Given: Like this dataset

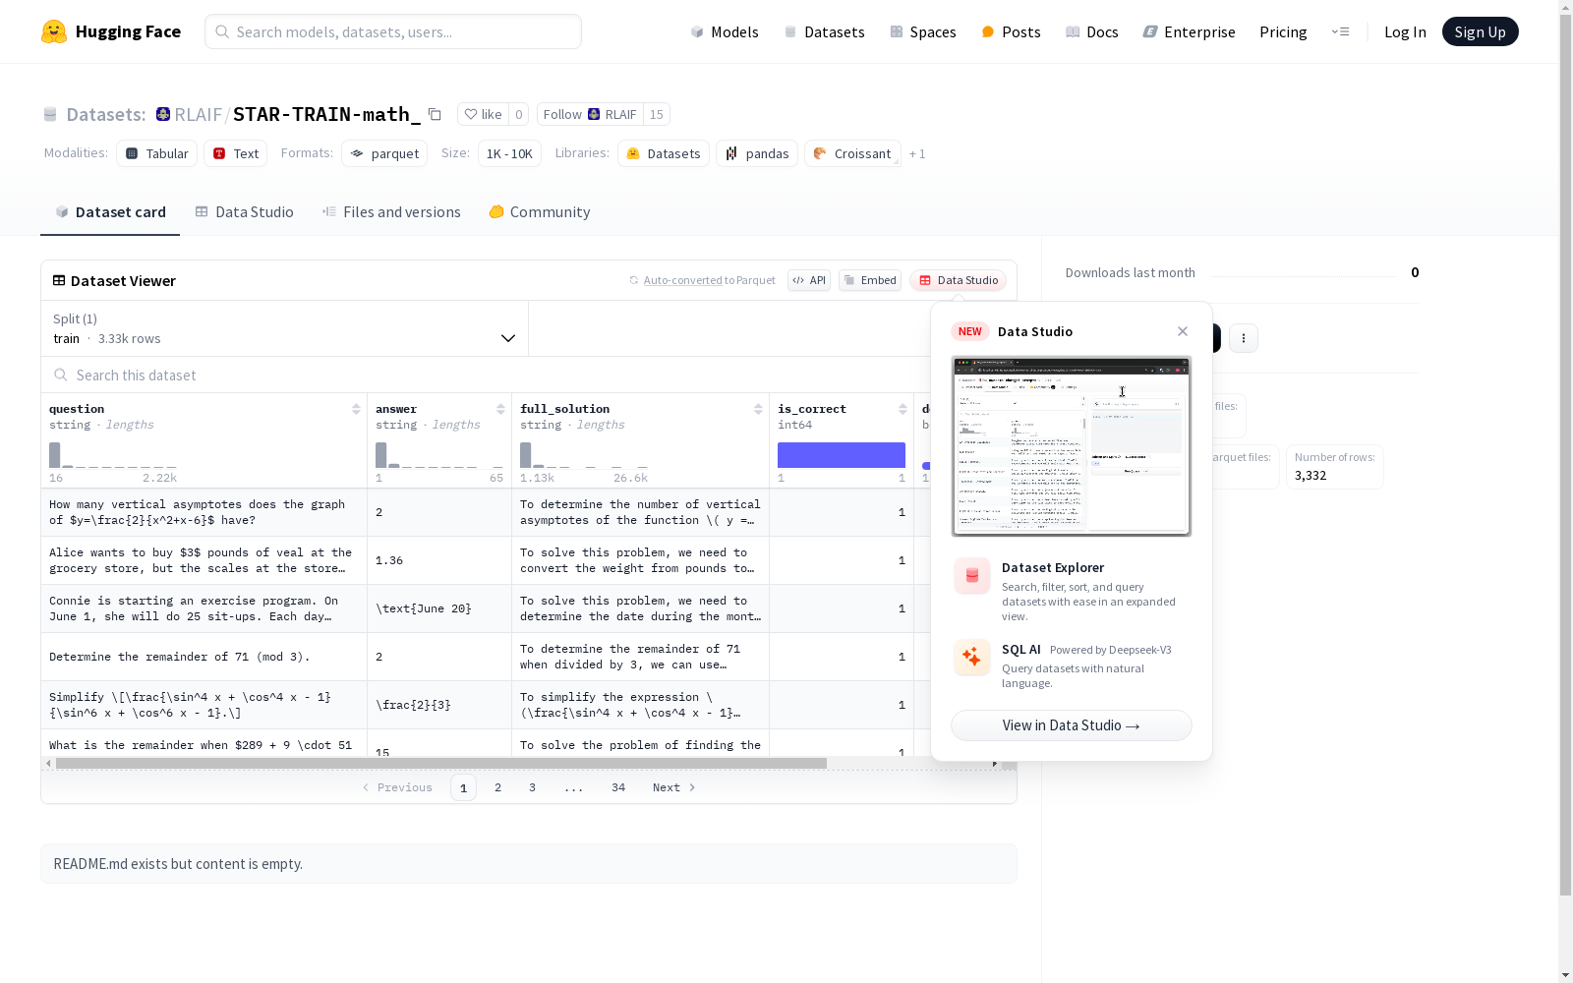Looking at the screenshot, I should click(484, 114).
